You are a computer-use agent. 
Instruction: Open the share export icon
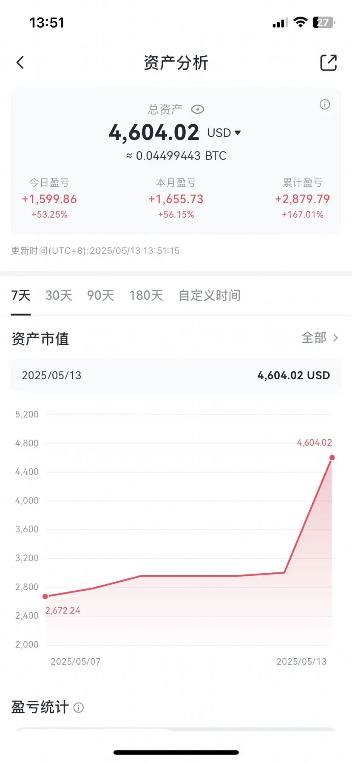328,63
